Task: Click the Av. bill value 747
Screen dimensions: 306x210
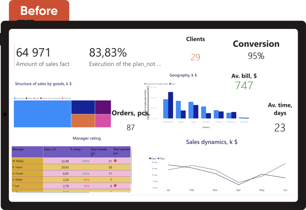Action: coord(244,85)
